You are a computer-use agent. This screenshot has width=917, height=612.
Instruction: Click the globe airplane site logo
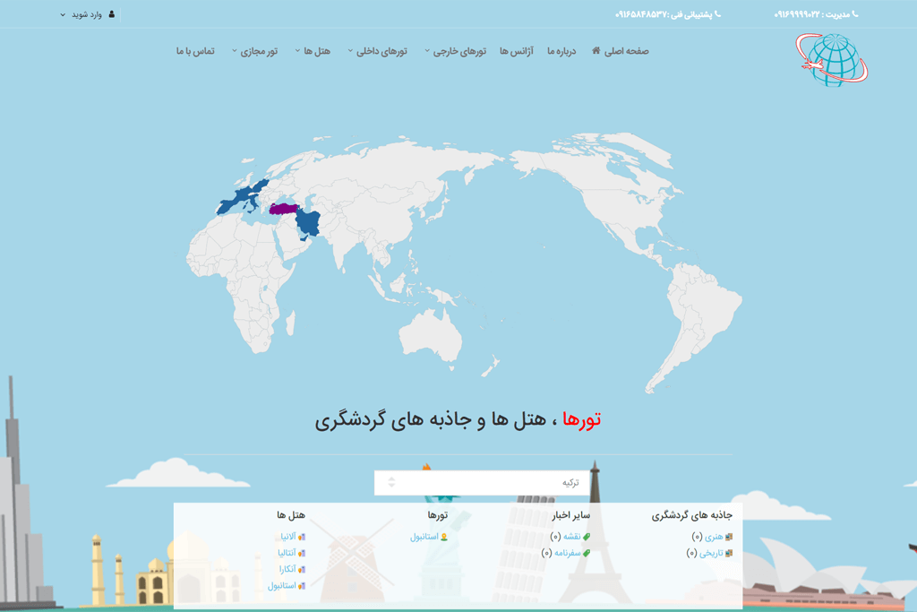831,59
